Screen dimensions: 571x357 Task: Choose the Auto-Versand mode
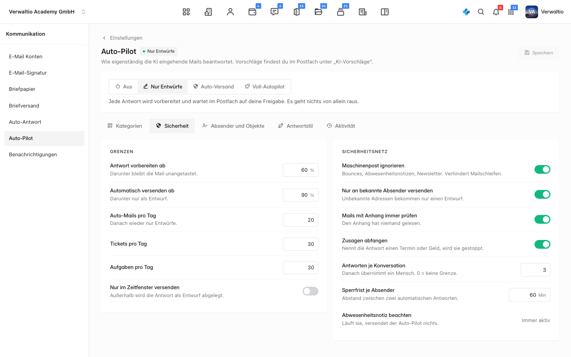click(213, 86)
